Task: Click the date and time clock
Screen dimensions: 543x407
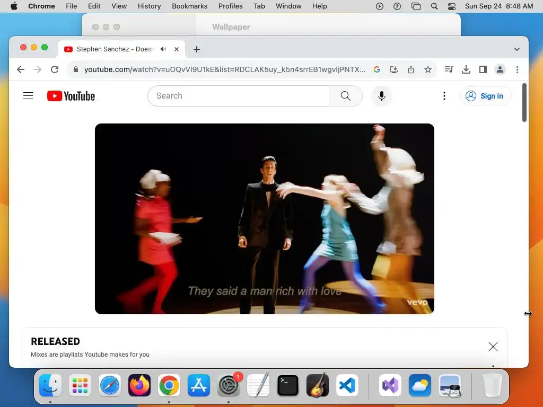Action: click(498, 6)
